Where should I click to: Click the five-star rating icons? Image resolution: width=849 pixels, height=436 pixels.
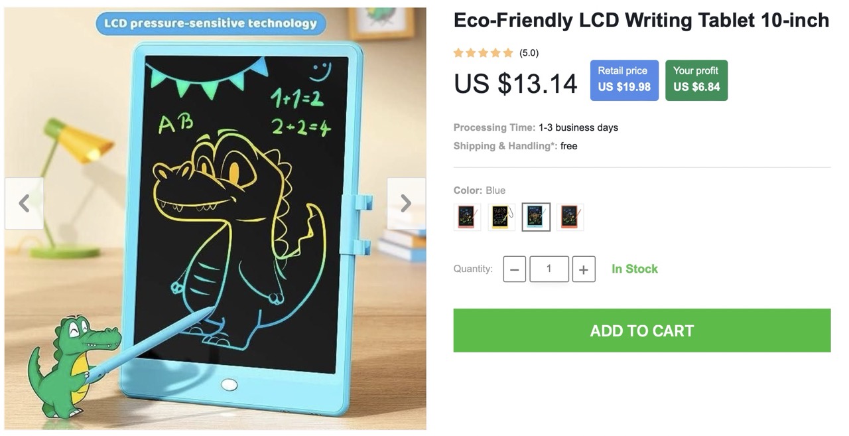[484, 53]
